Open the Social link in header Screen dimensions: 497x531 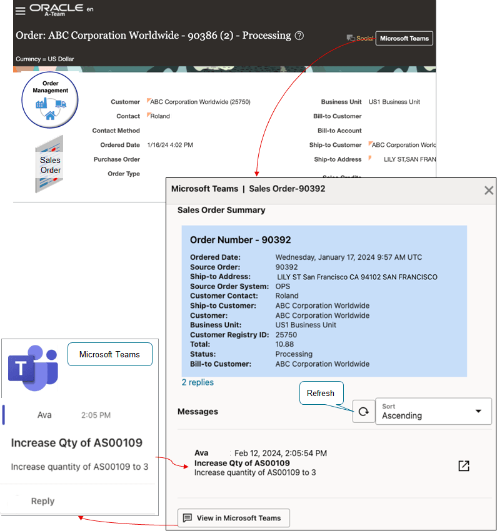[360, 38]
